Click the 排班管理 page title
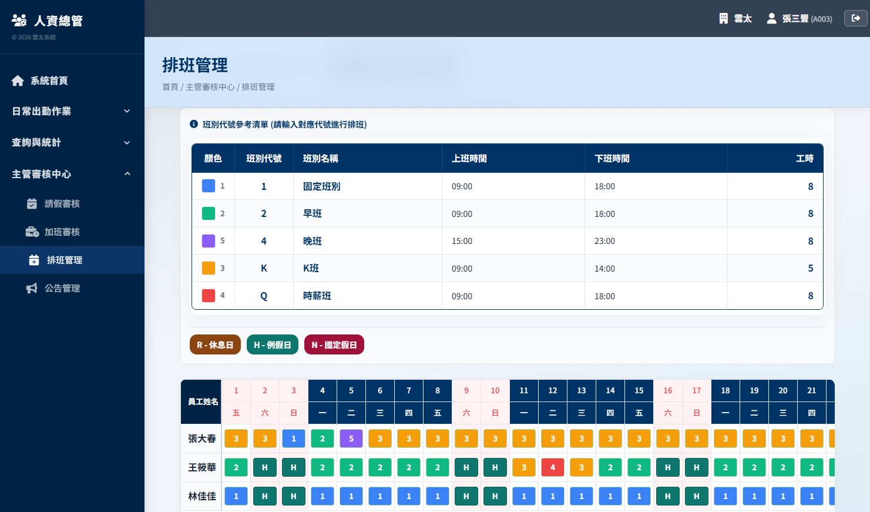Viewport: 870px width, 512px height. (x=195, y=65)
